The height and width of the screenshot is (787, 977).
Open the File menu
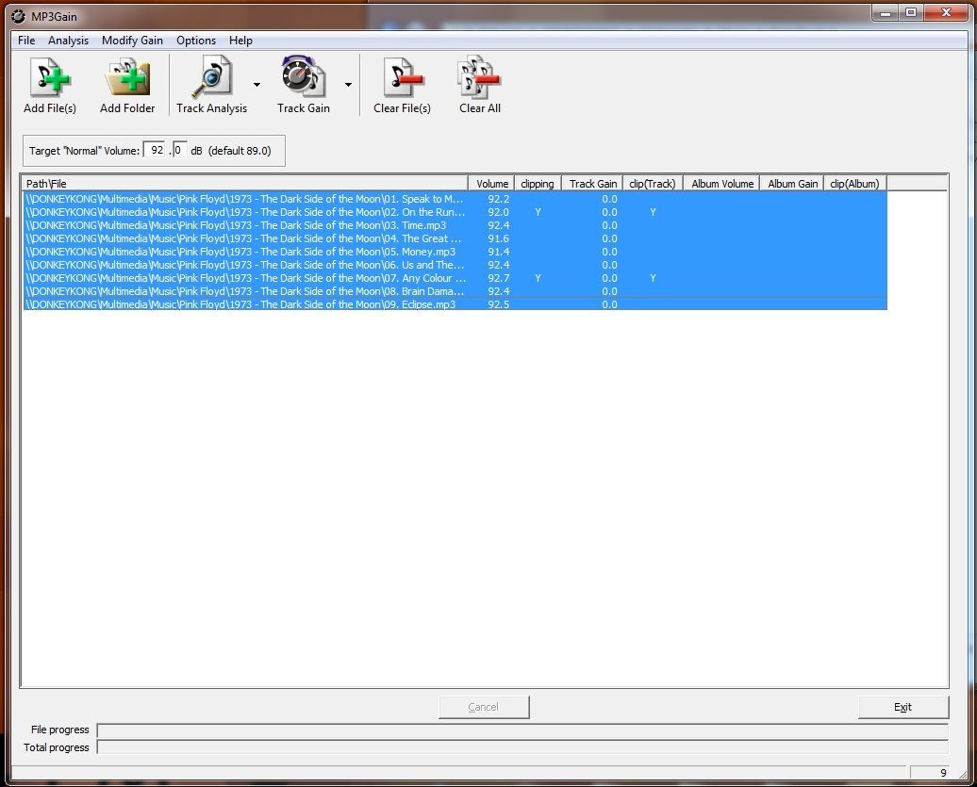(x=26, y=41)
